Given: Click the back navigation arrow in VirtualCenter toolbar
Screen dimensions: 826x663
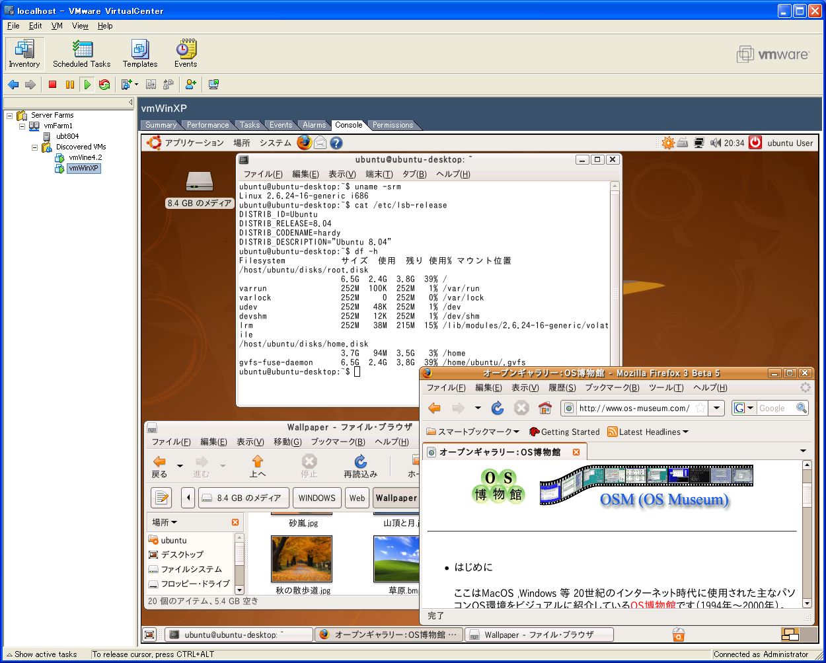Looking at the screenshot, I should pyautogui.click(x=13, y=85).
